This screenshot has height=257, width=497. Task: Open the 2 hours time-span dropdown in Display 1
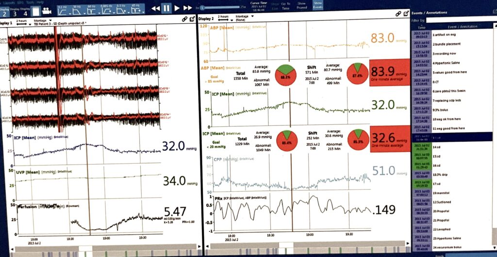point(22,22)
